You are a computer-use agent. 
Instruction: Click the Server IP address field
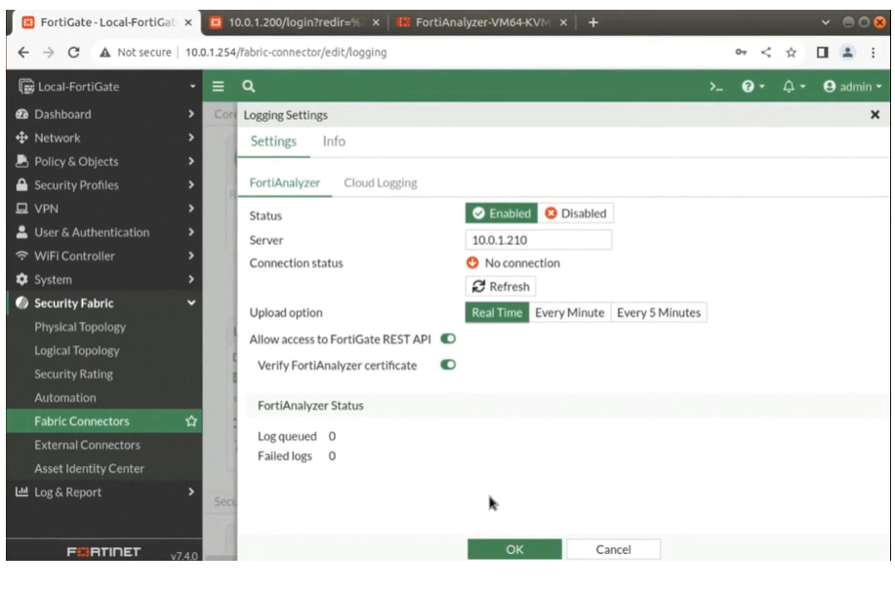(x=538, y=240)
